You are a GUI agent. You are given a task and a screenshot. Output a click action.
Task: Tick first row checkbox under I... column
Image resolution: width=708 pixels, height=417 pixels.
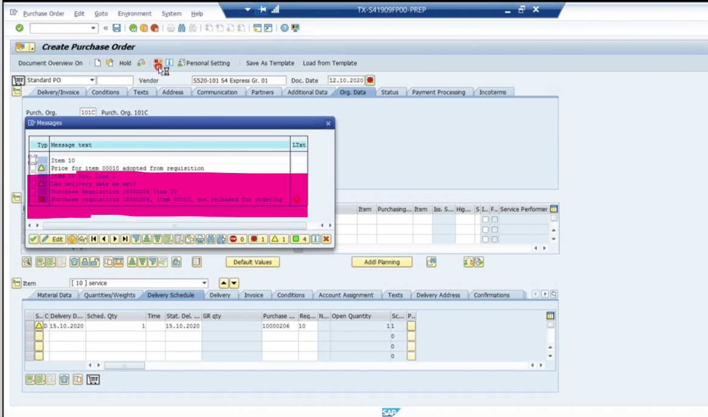pyautogui.click(x=486, y=220)
